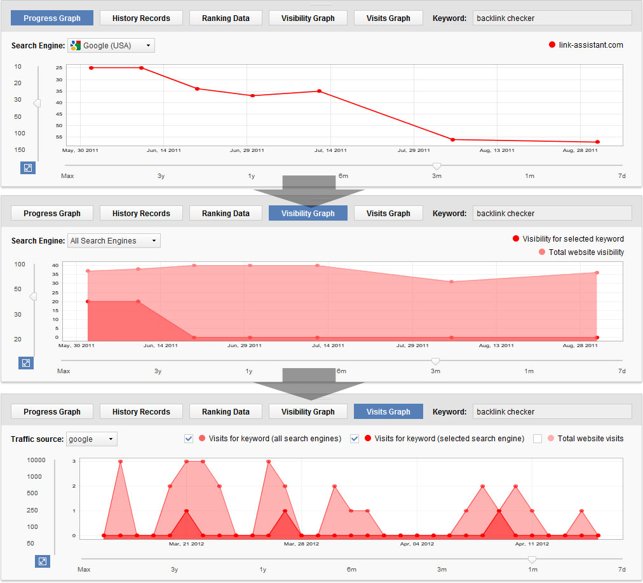The image size is (643, 583).
Task: Click Visibility for selected keyword legend dot
Action: click(x=516, y=239)
